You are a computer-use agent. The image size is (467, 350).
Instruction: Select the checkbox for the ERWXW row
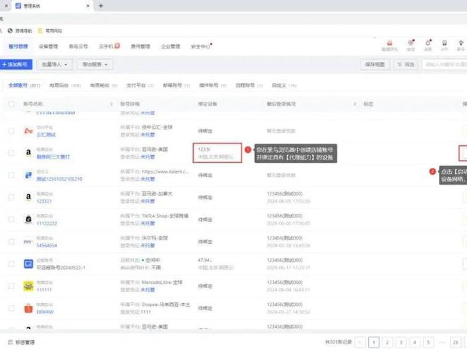tap(11, 309)
